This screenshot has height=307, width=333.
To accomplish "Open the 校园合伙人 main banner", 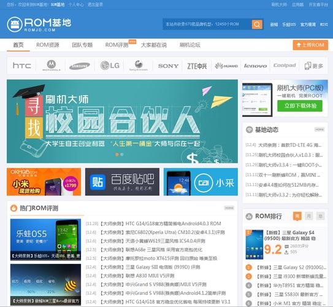I will point(122,121).
